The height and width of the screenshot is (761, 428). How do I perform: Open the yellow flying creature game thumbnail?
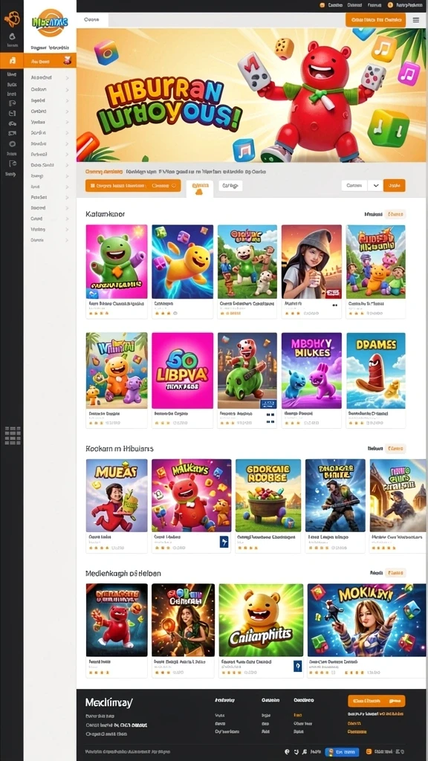(x=183, y=262)
